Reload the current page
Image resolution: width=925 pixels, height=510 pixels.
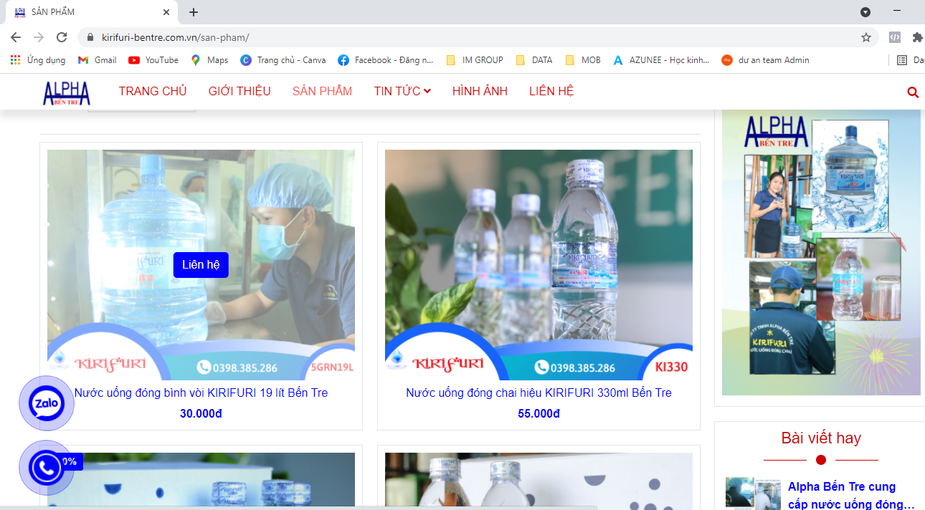(x=62, y=37)
